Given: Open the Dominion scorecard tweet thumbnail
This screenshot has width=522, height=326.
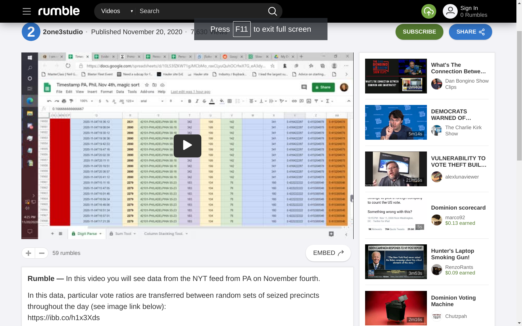Looking at the screenshot, I should click(x=396, y=215).
